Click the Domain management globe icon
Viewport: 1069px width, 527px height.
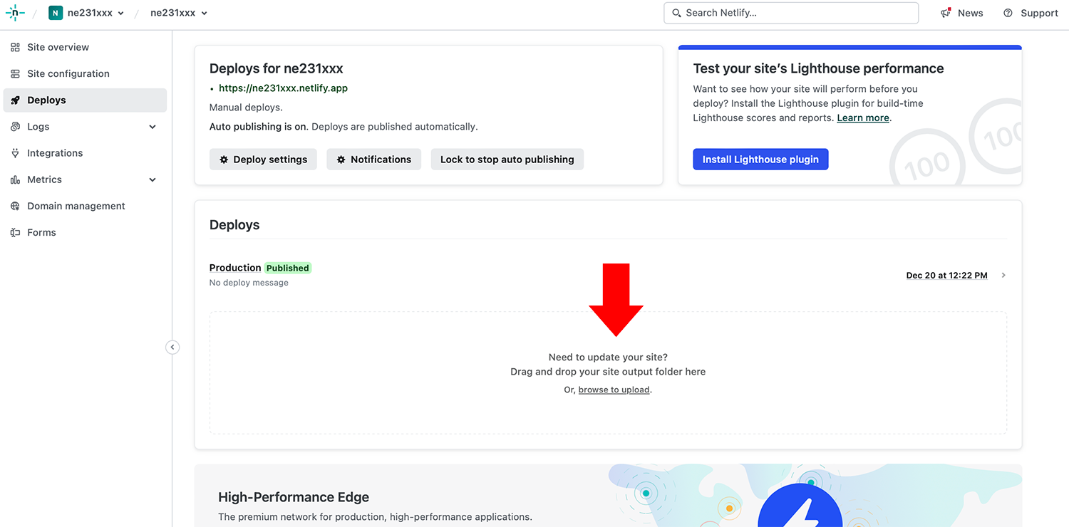15,206
